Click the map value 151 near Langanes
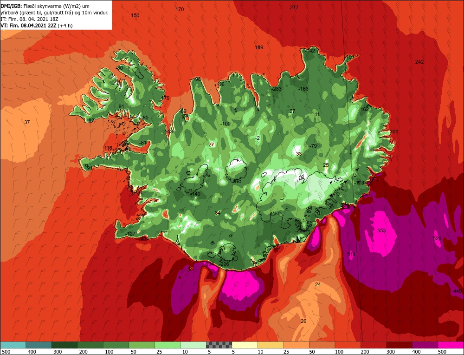Image resolution: width=464 pixels, height=355 pixels. tap(350, 57)
